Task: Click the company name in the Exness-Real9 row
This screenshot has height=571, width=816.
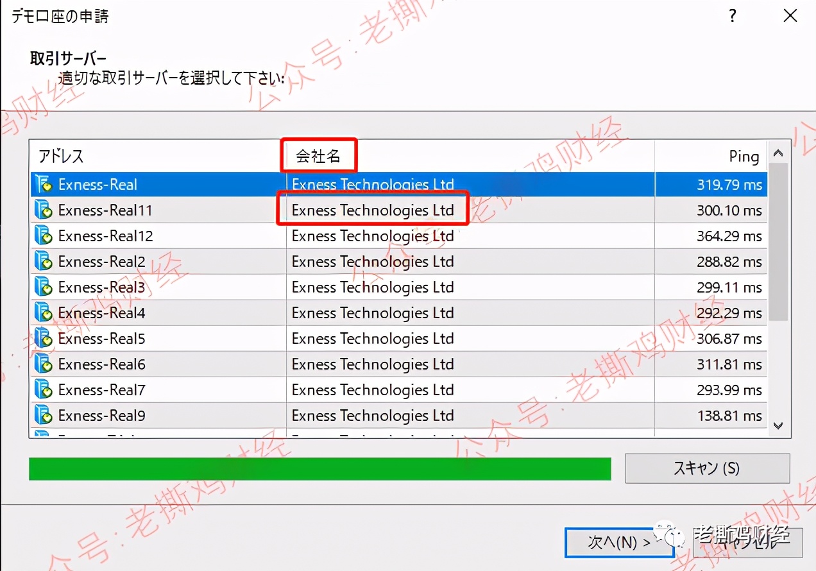Action: pos(373,416)
